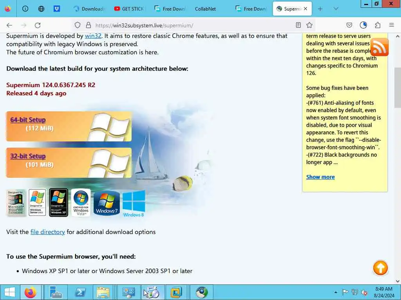Click the Released 4 days ago text
Viewport: 401px width, 300px height.
point(36,93)
